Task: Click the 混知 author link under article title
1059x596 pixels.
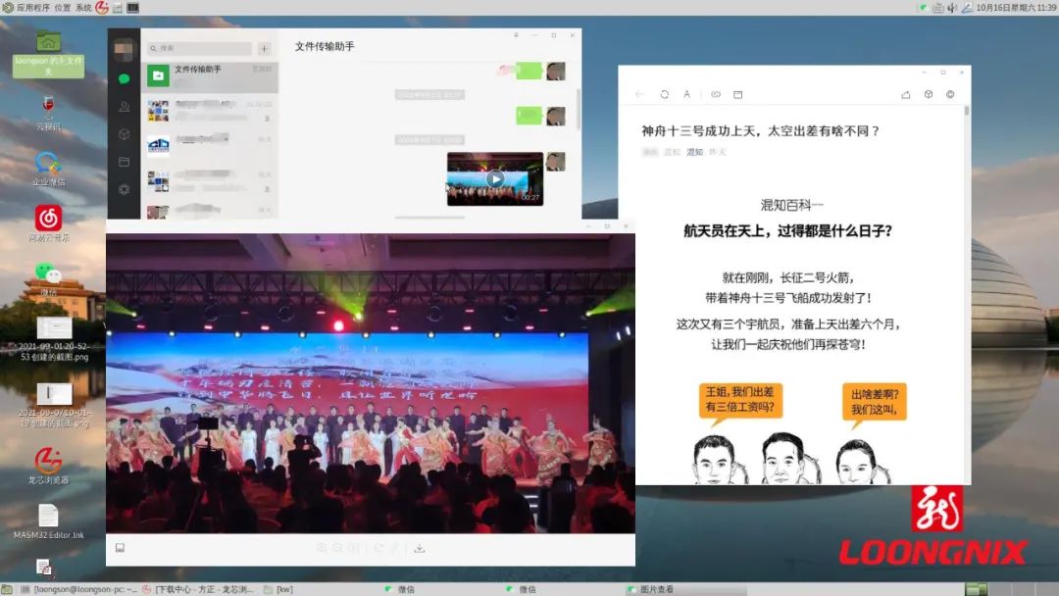Action: pyautogui.click(x=694, y=152)
